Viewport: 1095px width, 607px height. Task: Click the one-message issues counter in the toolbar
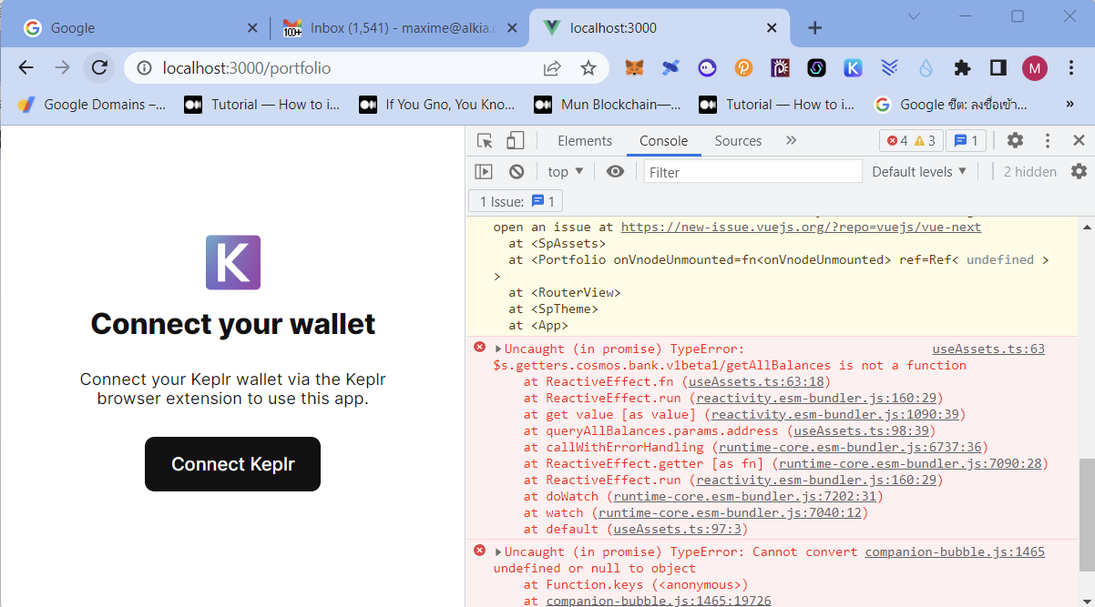[x=966, y=140]
